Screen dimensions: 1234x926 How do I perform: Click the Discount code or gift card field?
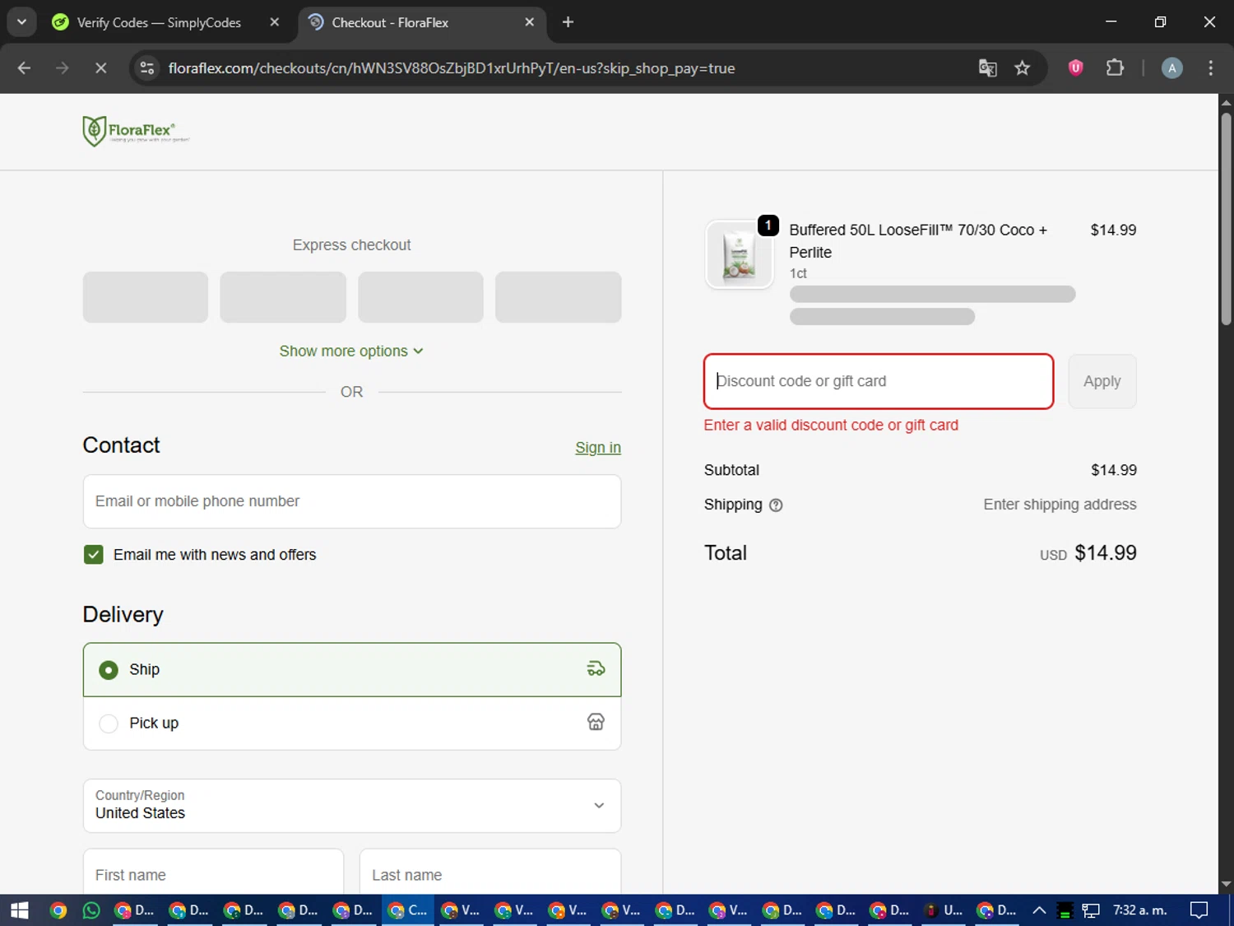[879, 381]
